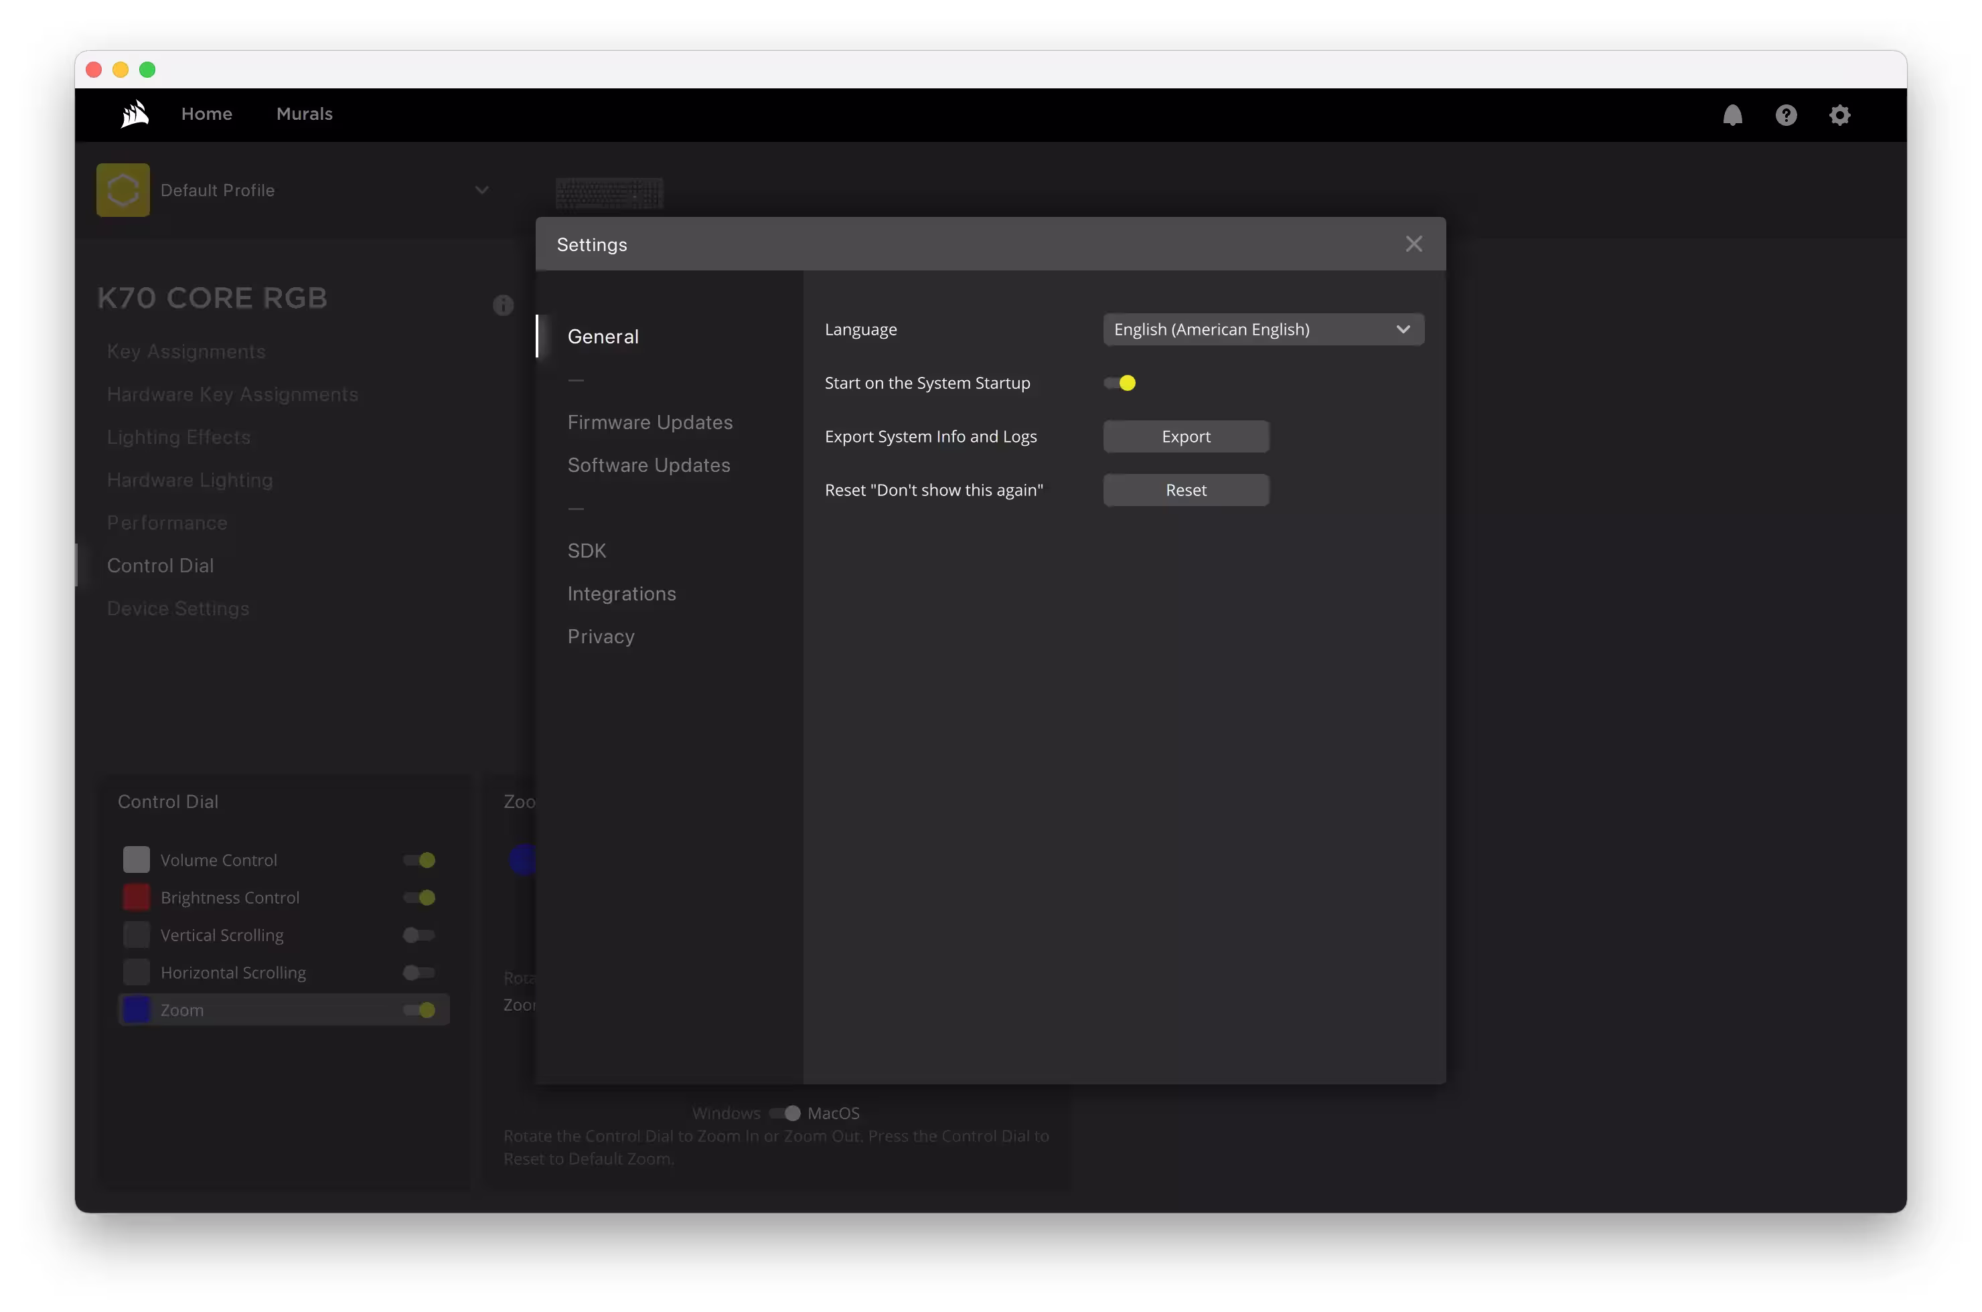Click the Reset button

(x=1185, y=490)
